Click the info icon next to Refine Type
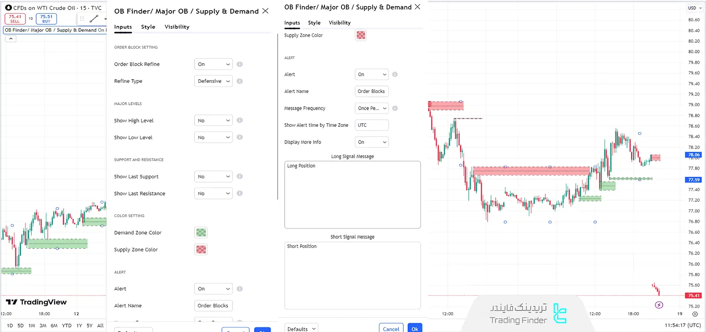 [x=240, y=81]
